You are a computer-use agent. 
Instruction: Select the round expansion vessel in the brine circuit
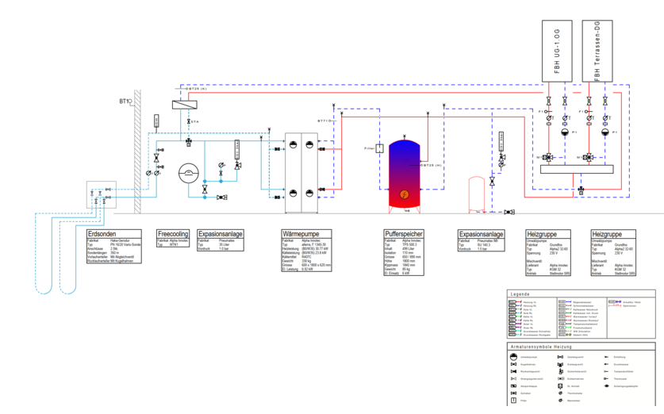(189, 173)
